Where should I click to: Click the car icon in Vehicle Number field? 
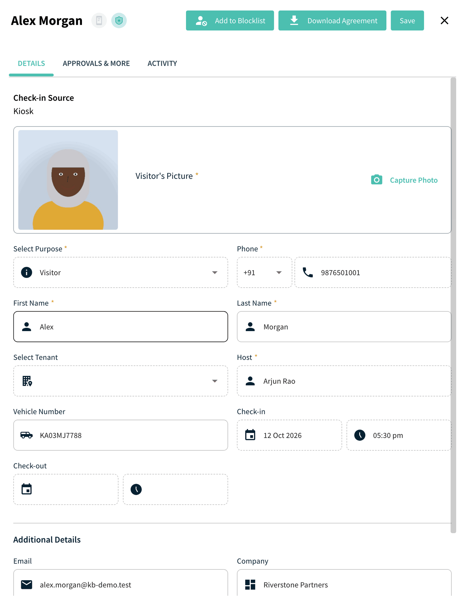(x=26, y=435)
